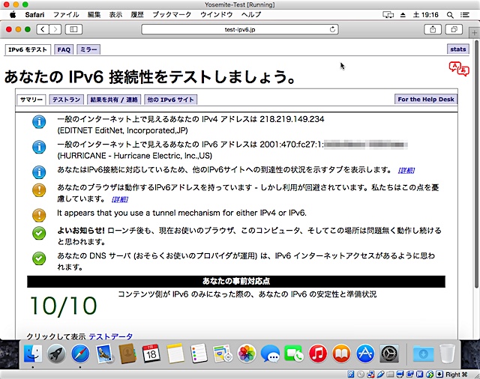Screen dimensions: 480x379
Task: Open Contacts book in Dock
Action: [127, 354]
